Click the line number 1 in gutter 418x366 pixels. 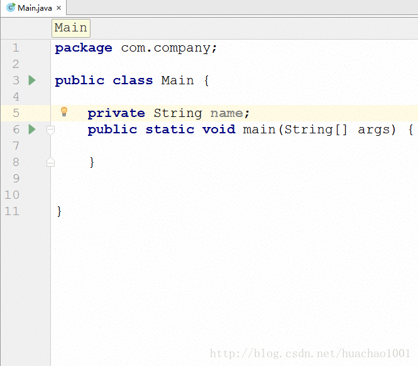16,48
